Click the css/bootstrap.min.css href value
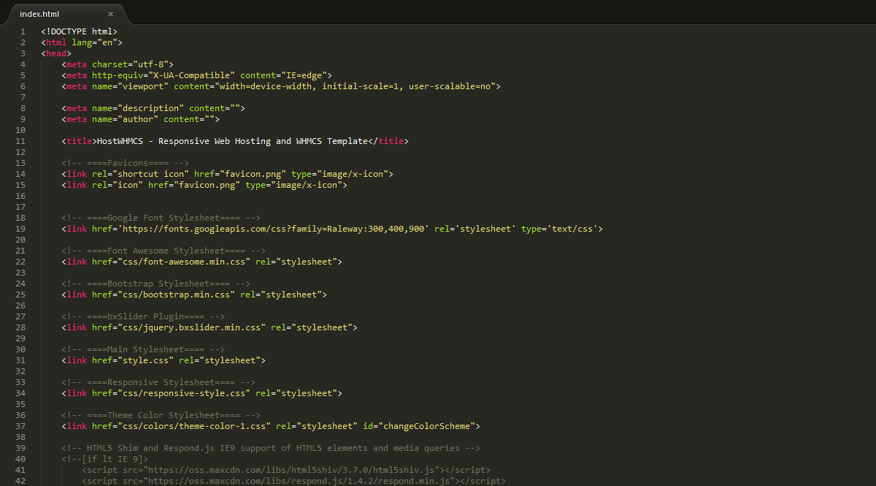 pos(176,295)
